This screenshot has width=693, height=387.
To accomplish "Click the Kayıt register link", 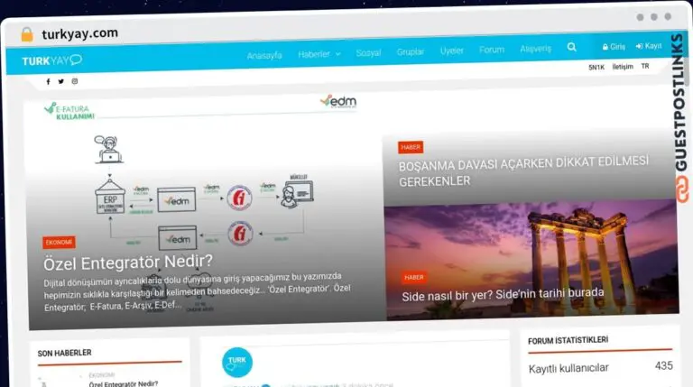I will (x=649, y=46).
